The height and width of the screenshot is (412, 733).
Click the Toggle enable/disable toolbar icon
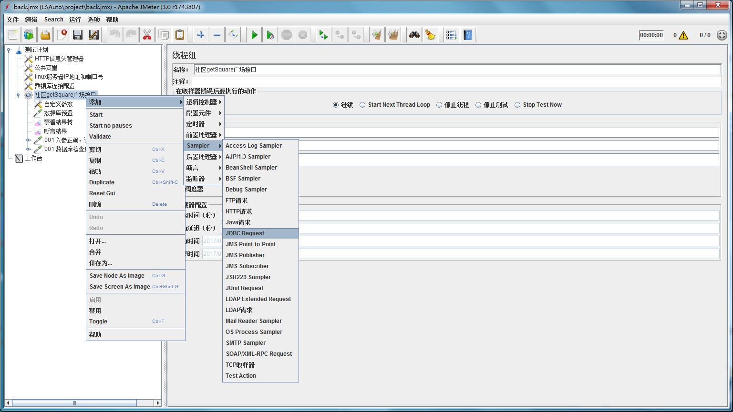tap(233, 35)
